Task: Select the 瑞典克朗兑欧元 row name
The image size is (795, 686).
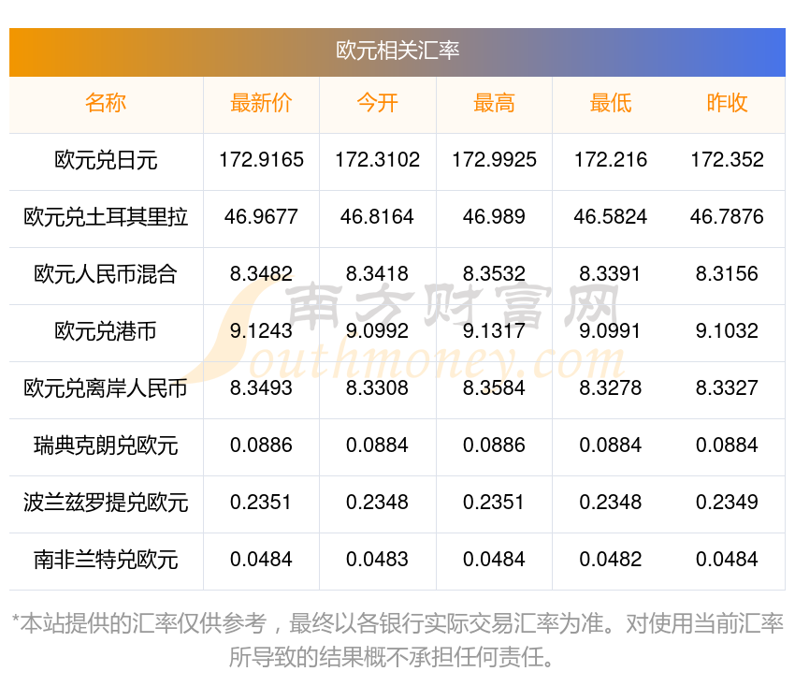Action: click(x=106, y=446)
